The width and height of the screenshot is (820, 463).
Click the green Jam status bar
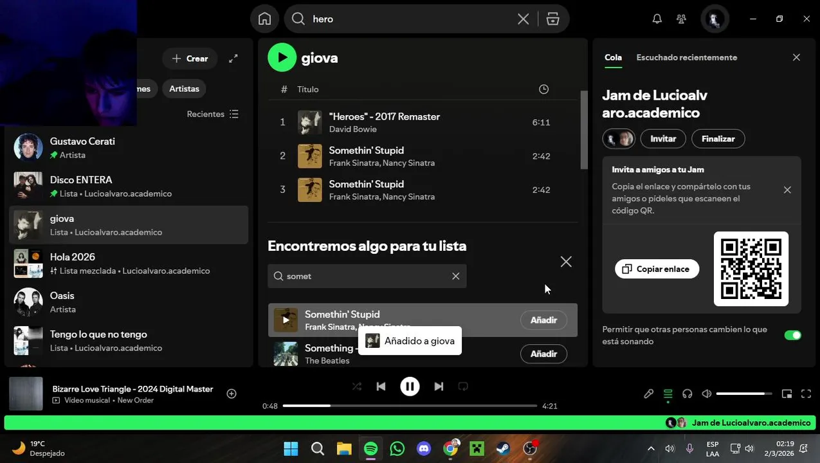click(410, 422)
